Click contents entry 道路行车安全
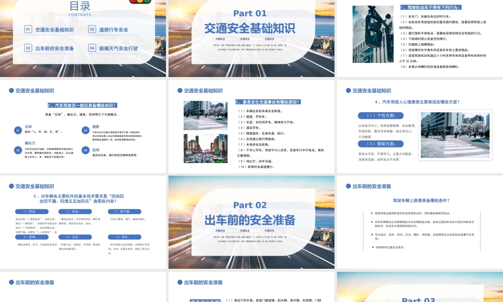The image size is (503, 302). pos(114,30)
